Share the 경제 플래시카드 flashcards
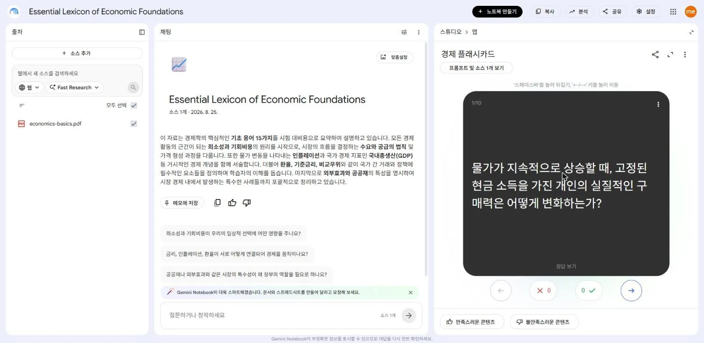Image resolution: width=704 pixels, height=343 pixels. click(655, 54)
